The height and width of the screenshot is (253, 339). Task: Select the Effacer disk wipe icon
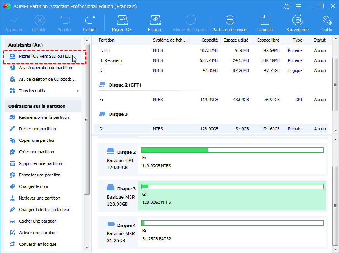(x=155, y=20)
